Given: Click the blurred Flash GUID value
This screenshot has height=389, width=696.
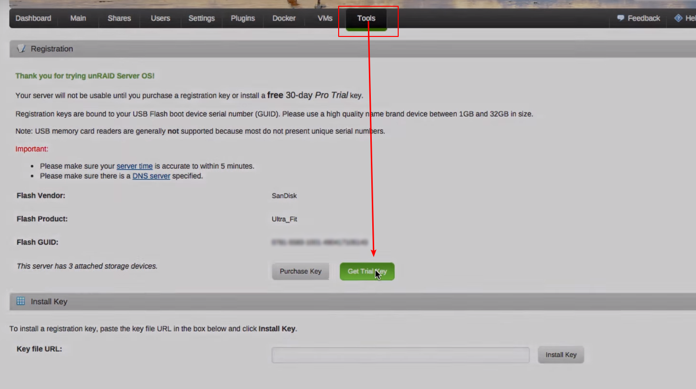Looking at the screenshot, I should coord(319,243).
